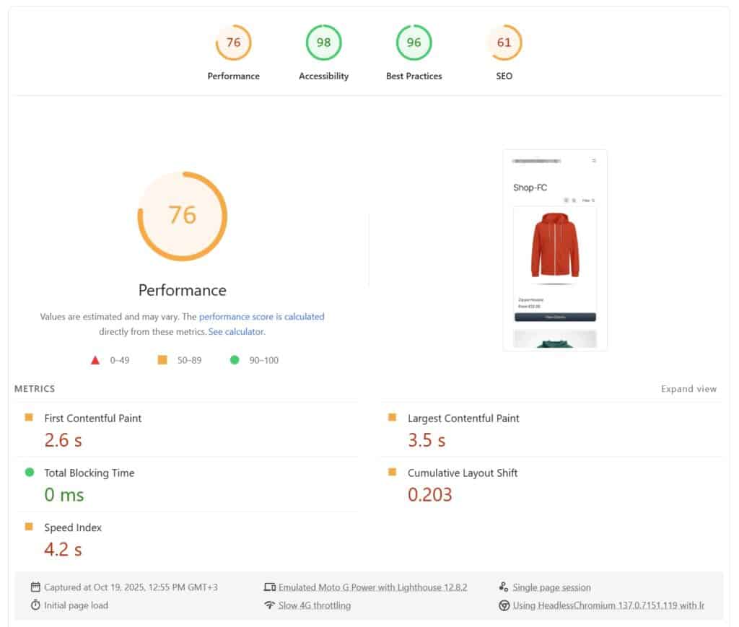The height and width of the screenshot is (627, 739).
Task: Click the Single page session link
Action: click(x=551, y=587)
